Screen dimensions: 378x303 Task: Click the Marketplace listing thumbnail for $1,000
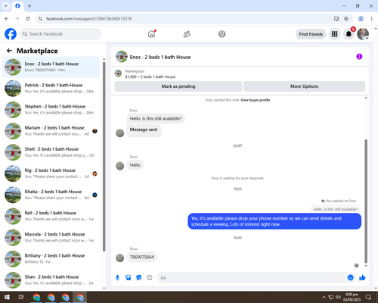coord(118,73)
